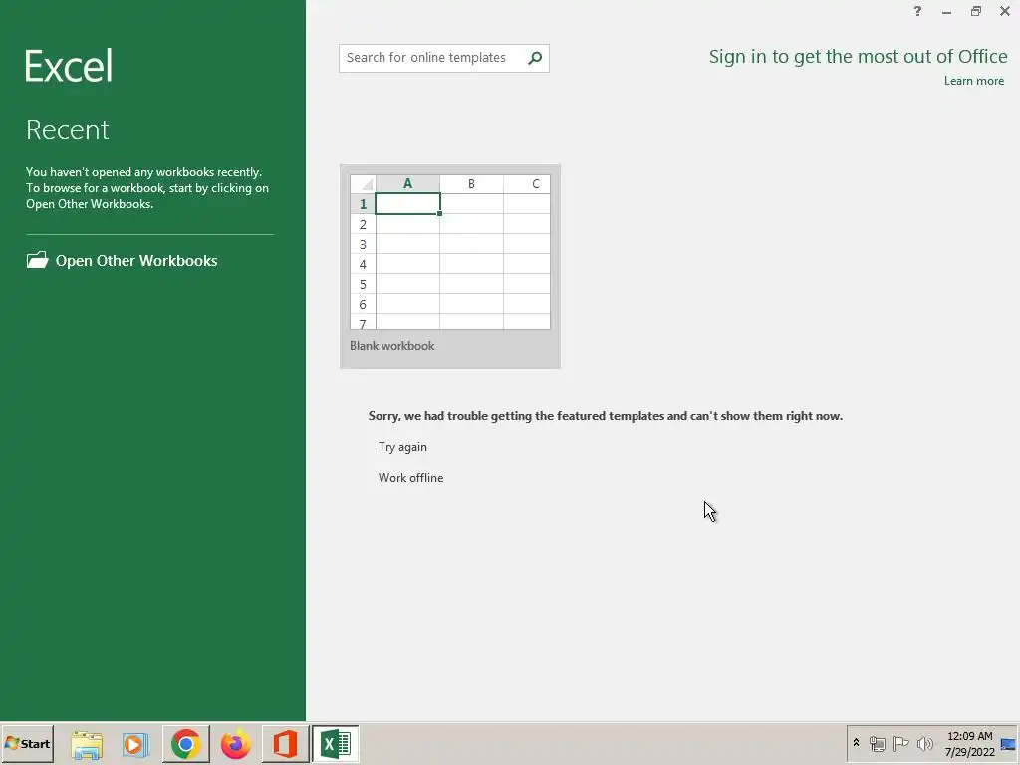The height and width of the screenshot is (765, 1020).
Task: Select the Excel taskbar button
Action: click(335, 744)
